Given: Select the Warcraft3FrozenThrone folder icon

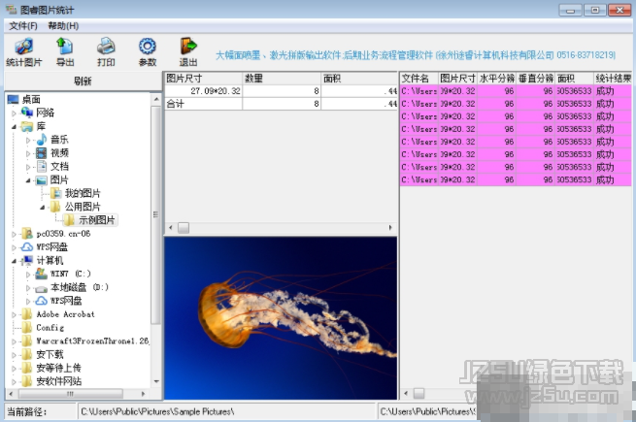Looking at the screenshot, I should coord(27,341).
